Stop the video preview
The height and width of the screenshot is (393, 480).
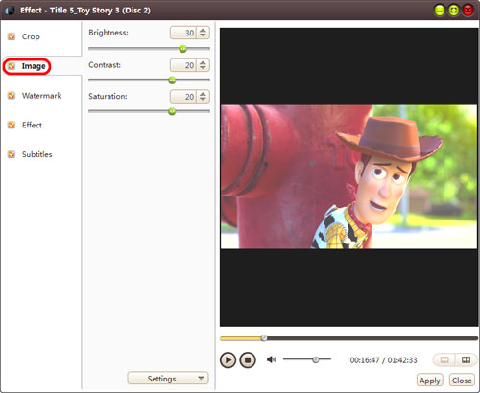[x=248, y=360]
